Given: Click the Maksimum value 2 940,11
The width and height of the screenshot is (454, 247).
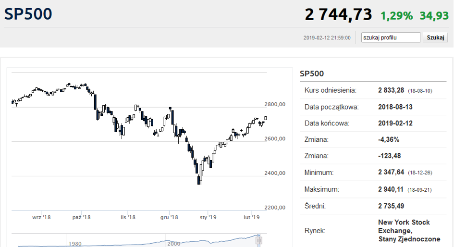Looking at the screenshot, I should pos(392,189).
